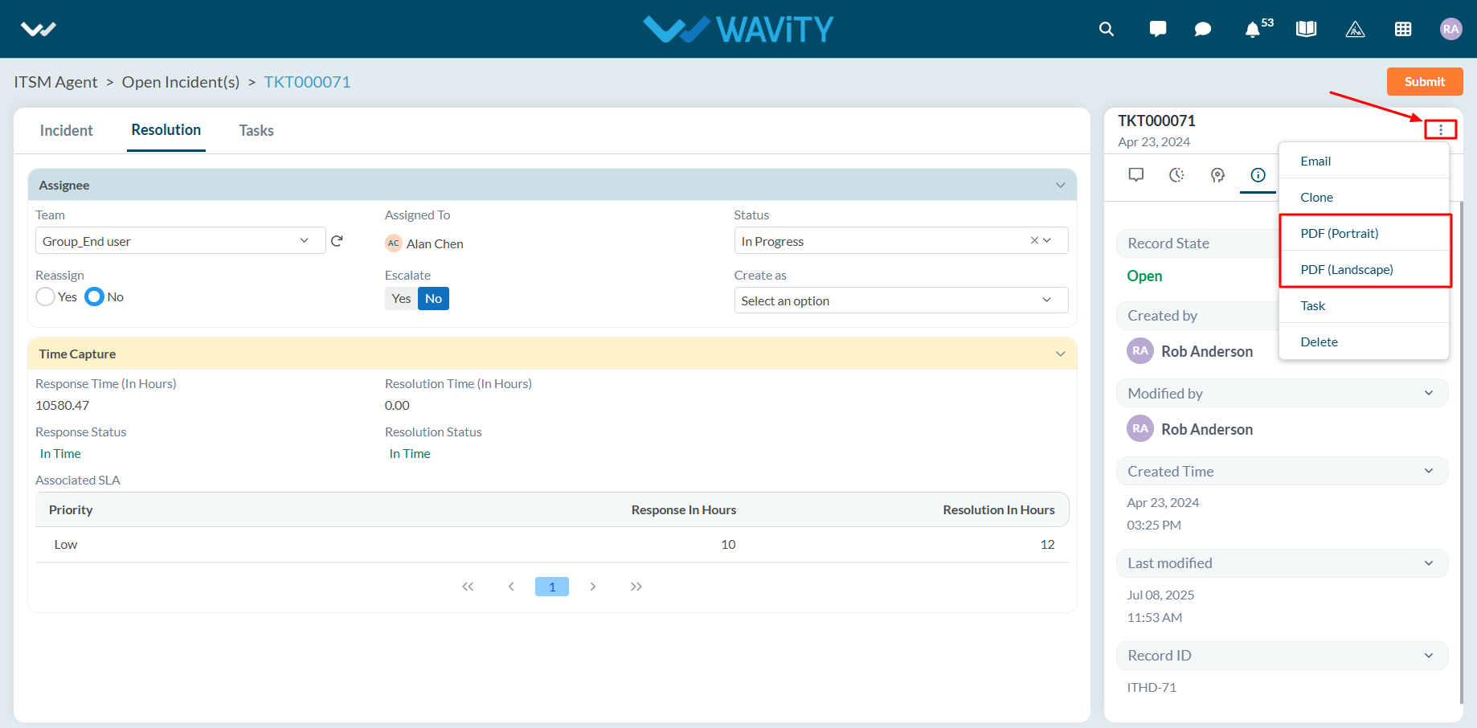Select No for Reassign
The height and width of the screenshot is (728, 1477).
tap(95, 297)
